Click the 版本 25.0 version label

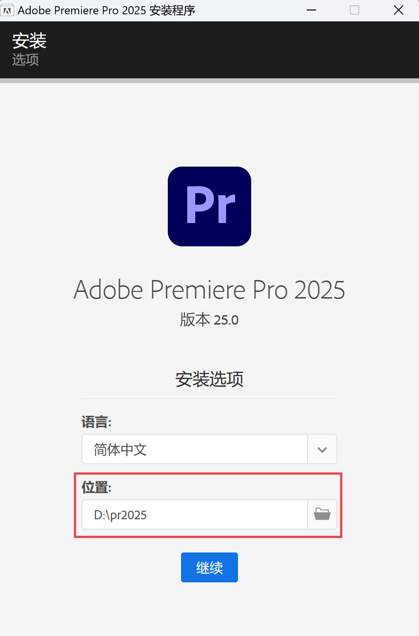(209, 319)
